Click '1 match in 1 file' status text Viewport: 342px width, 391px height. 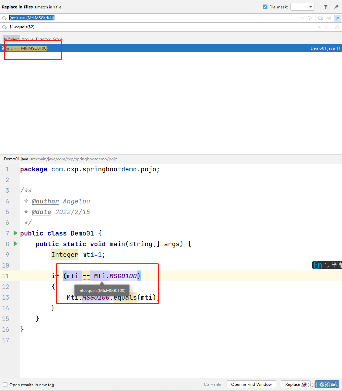[48, 7]
